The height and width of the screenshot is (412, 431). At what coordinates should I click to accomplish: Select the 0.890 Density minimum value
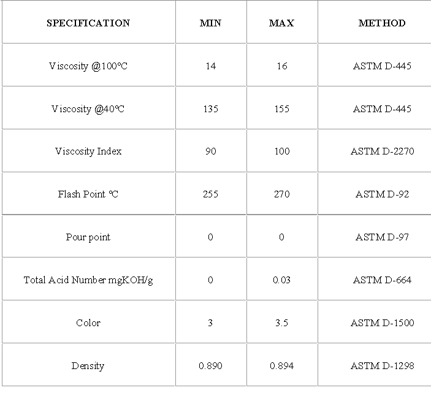(x=210, y=366)
